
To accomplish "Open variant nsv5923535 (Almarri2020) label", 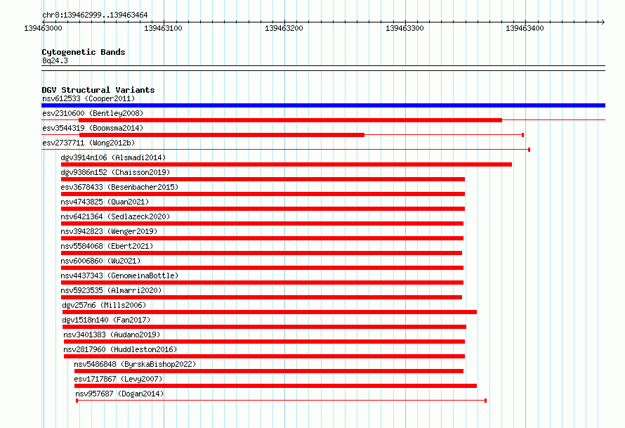I will tap(111, 290).
